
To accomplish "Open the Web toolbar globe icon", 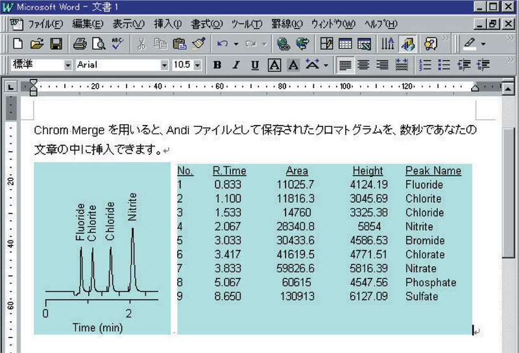I will click(302, 43).
